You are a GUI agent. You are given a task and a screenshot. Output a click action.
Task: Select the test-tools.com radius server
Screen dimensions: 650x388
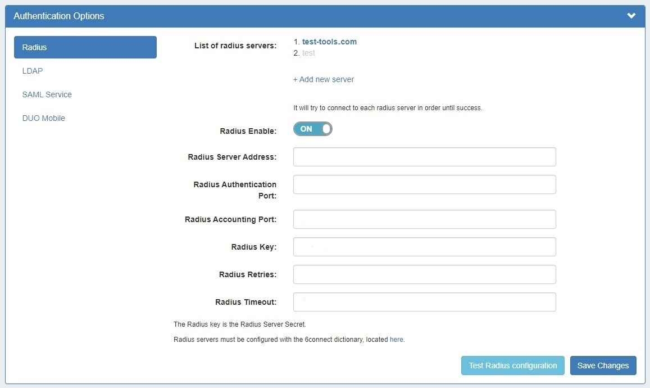click(x=329, y=42)
